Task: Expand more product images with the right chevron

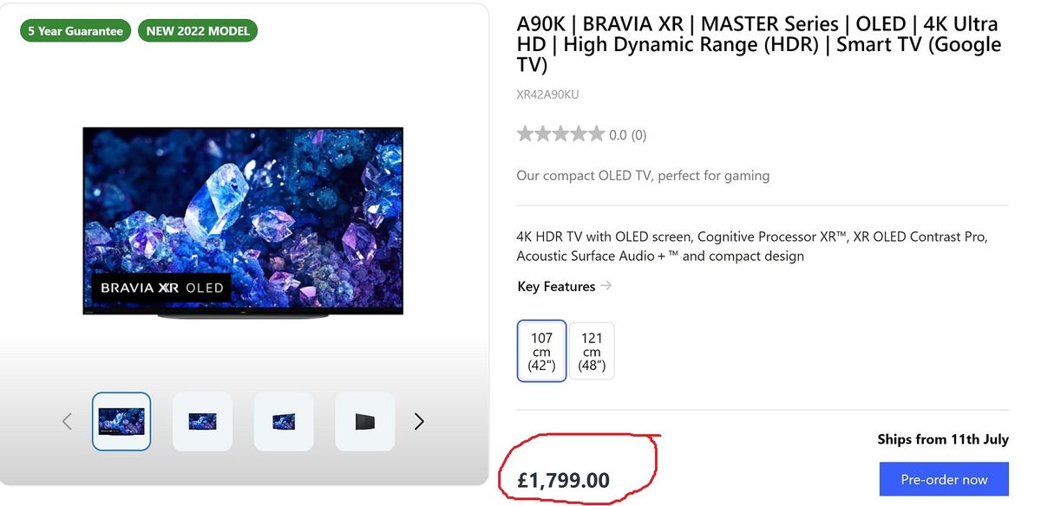Action: (419, 421)
